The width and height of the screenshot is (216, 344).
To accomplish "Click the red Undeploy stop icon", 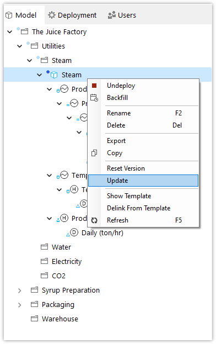I will click(x=94, y=86).
